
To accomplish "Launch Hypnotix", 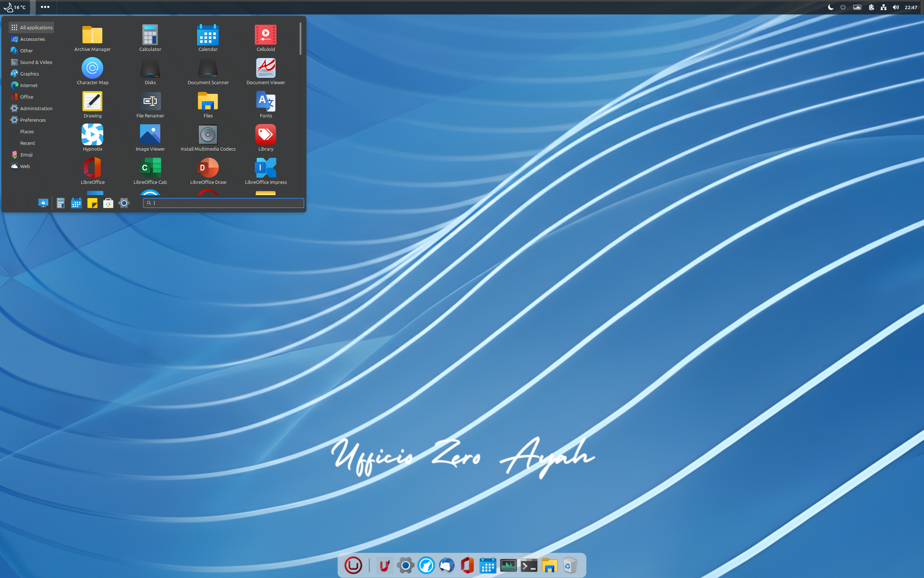I will pyautogui.click(x=92, y=138).
